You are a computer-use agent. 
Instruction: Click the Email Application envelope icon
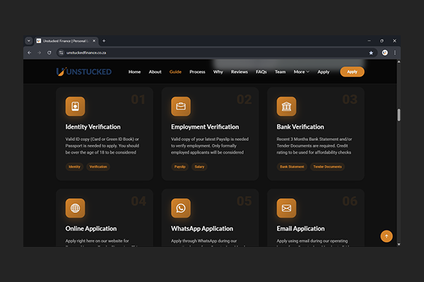click(286, 208)
